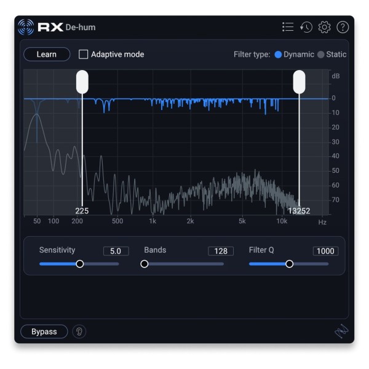Viewport: 369px width, 369px height.
Task: Open the settings gear icon
Action: (325, 27)
